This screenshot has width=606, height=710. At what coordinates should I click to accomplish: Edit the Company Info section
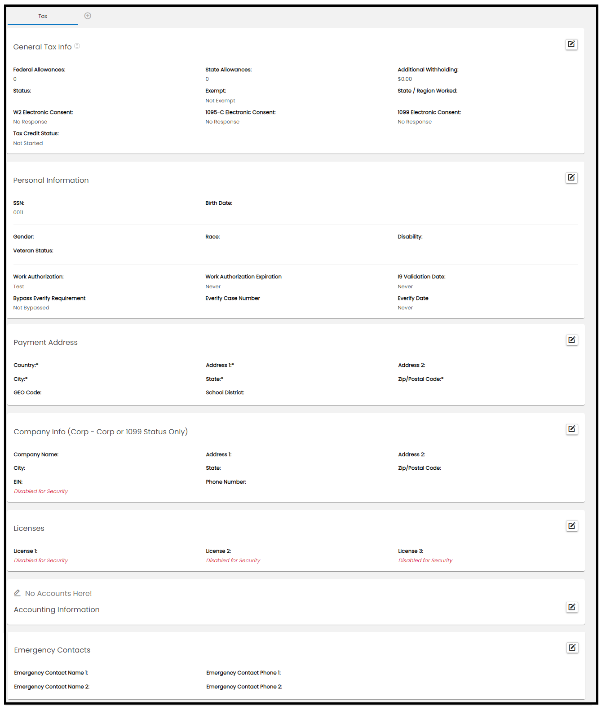click(x=571, y=429)
